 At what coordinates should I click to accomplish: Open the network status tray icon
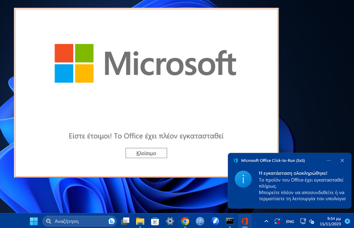(x=303, y=221)
